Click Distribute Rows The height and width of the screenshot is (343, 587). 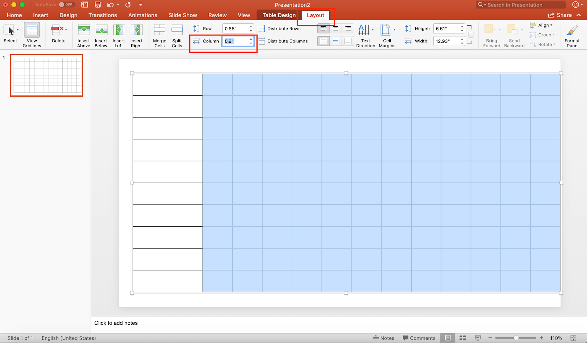(280, 28)
